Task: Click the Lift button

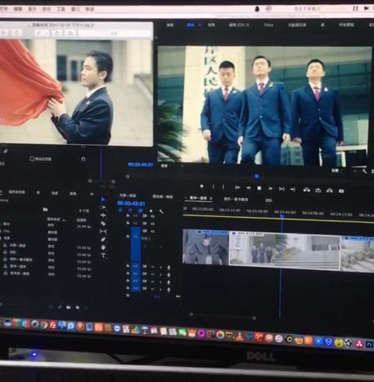Action: pos(307,190)
